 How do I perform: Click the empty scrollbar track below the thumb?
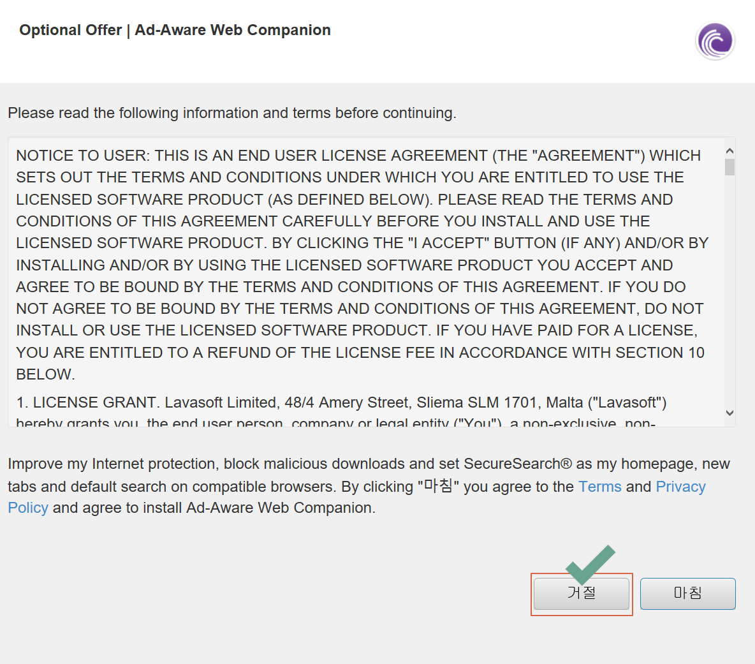point(729,289)
